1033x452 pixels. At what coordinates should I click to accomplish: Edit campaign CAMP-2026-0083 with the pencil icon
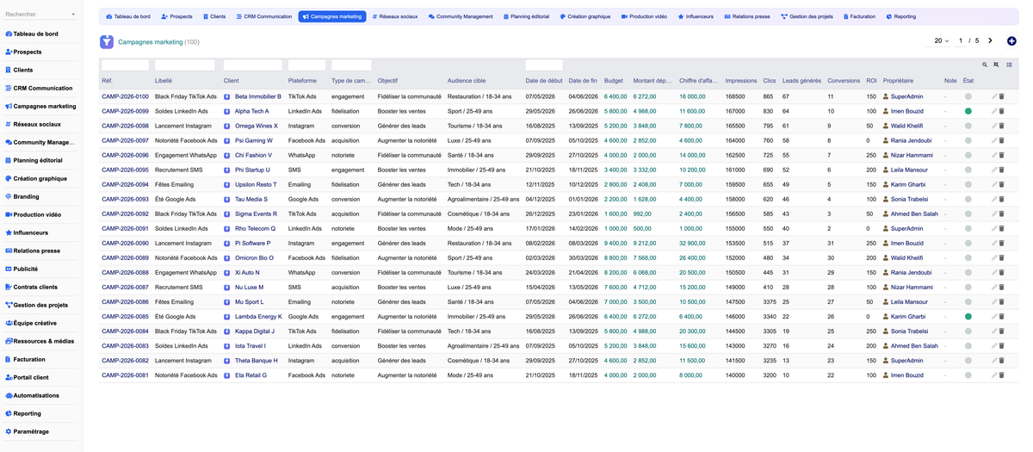click(994, 345)
